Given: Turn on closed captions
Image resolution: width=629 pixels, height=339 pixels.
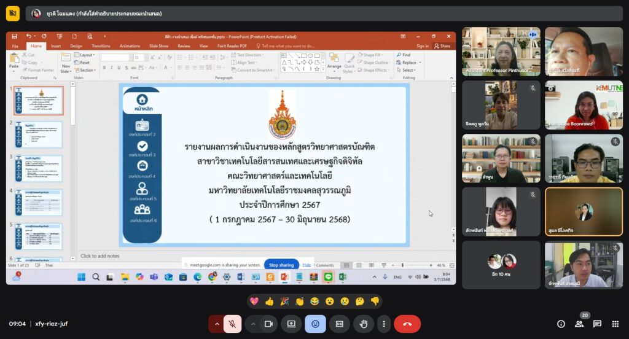Looking at the screenshot, I should click(339, 324).
